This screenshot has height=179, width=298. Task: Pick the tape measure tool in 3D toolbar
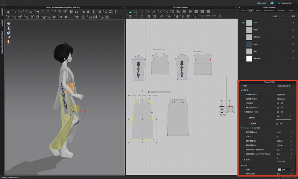(111, 12)
